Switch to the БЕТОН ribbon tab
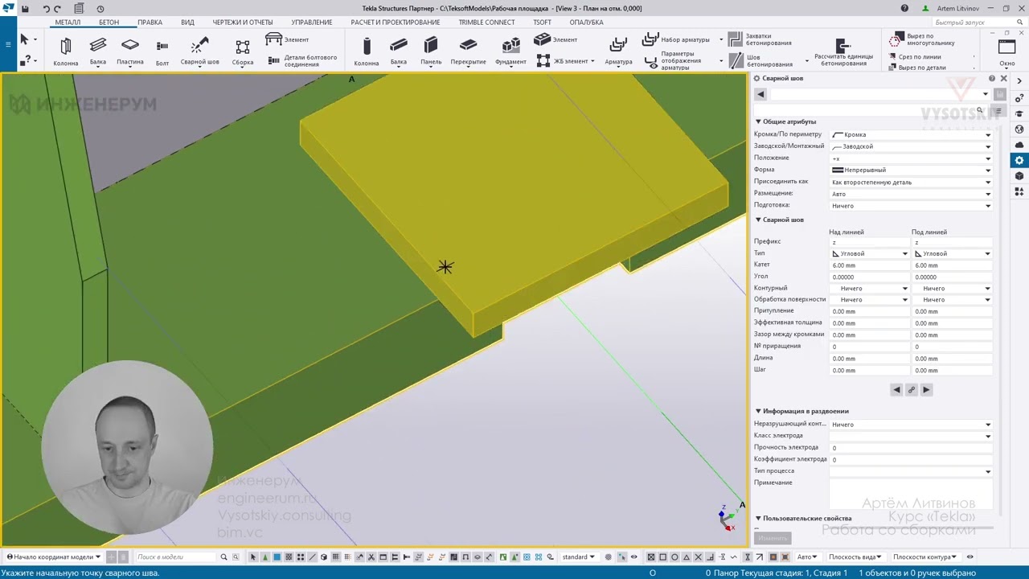Viewport: 1029px width, 579px height. 109,23
